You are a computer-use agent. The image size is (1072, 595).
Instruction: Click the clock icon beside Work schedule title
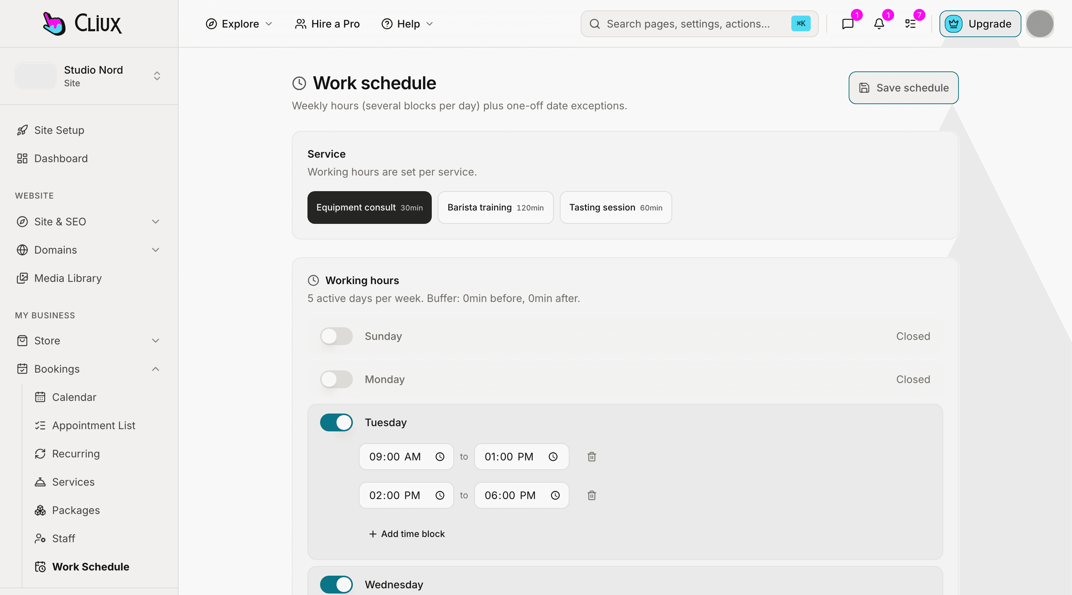point(299,83)
